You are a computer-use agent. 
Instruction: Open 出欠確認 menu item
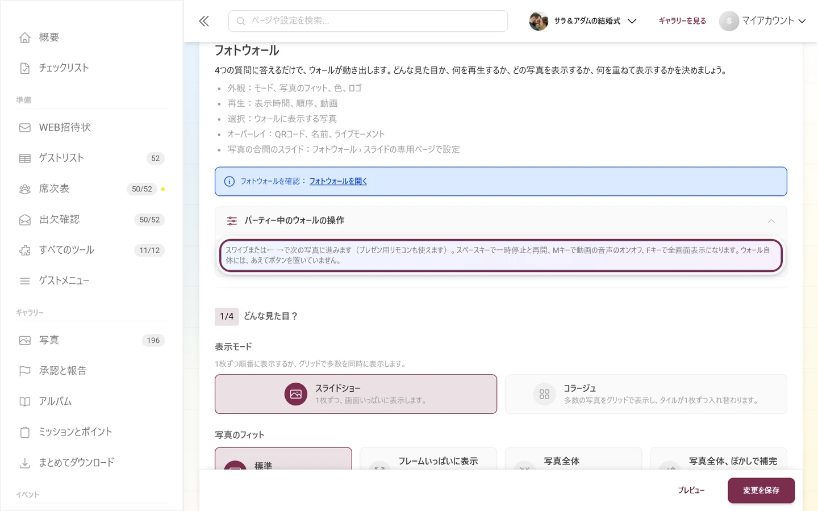(91, 220)
